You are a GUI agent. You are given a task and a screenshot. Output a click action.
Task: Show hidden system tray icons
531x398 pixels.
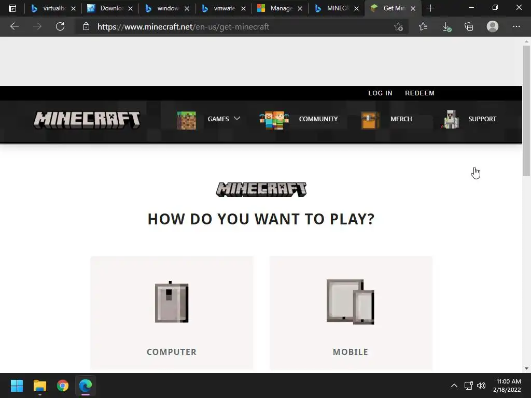[x=454, y=386]
